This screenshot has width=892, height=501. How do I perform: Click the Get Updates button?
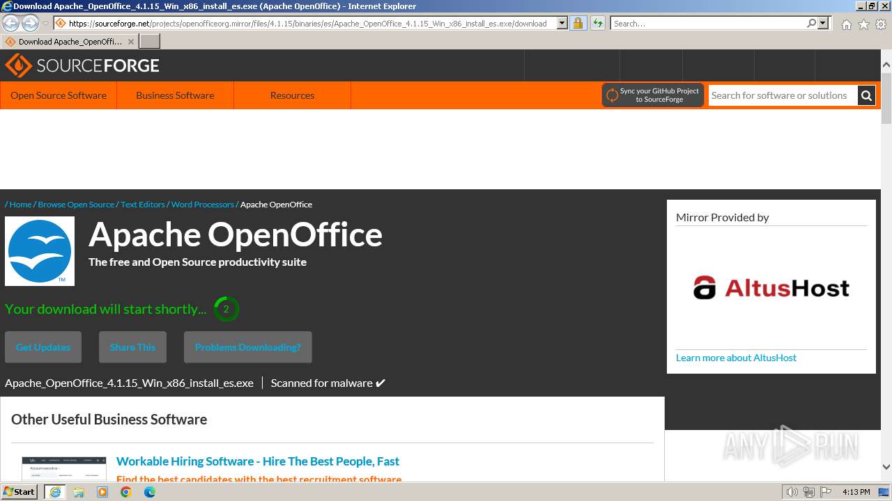coord(43,347)
